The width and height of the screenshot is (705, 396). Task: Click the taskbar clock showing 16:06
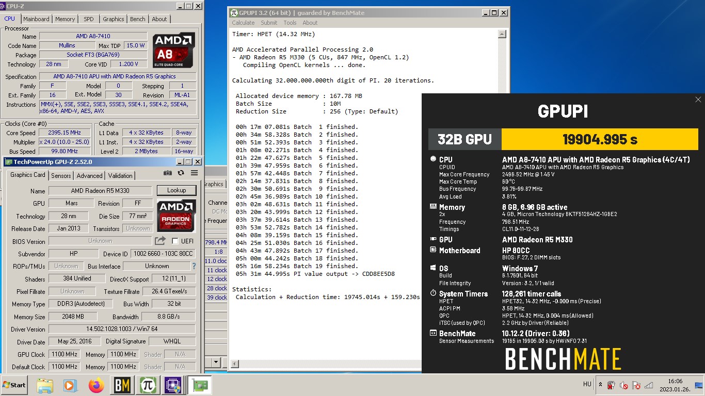[x=675, y=385]
